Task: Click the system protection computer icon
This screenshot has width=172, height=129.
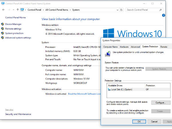Action: 108,54
